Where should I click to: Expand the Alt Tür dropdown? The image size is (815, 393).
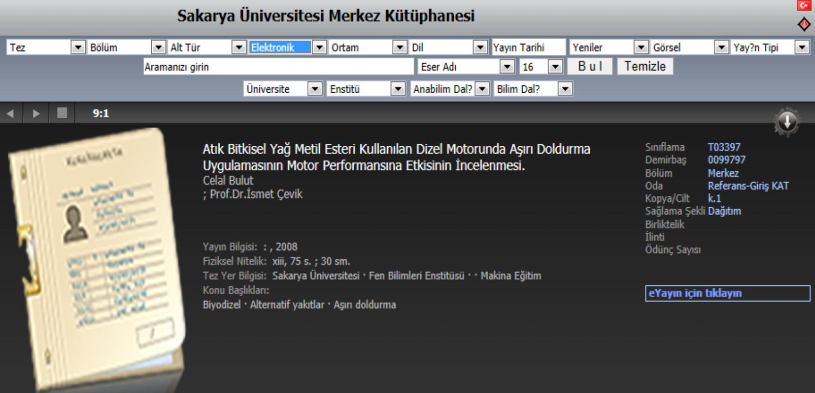[x=207, y=47]
